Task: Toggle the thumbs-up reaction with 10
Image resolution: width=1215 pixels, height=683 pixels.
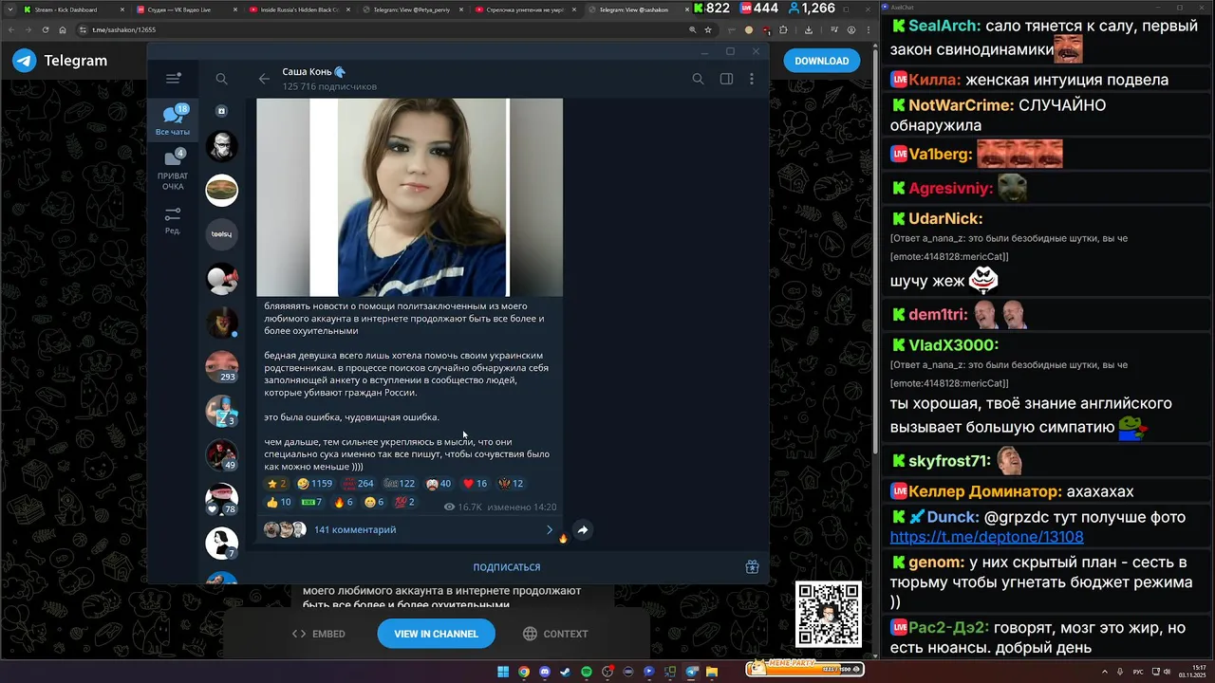Action: tap(279, 502)
